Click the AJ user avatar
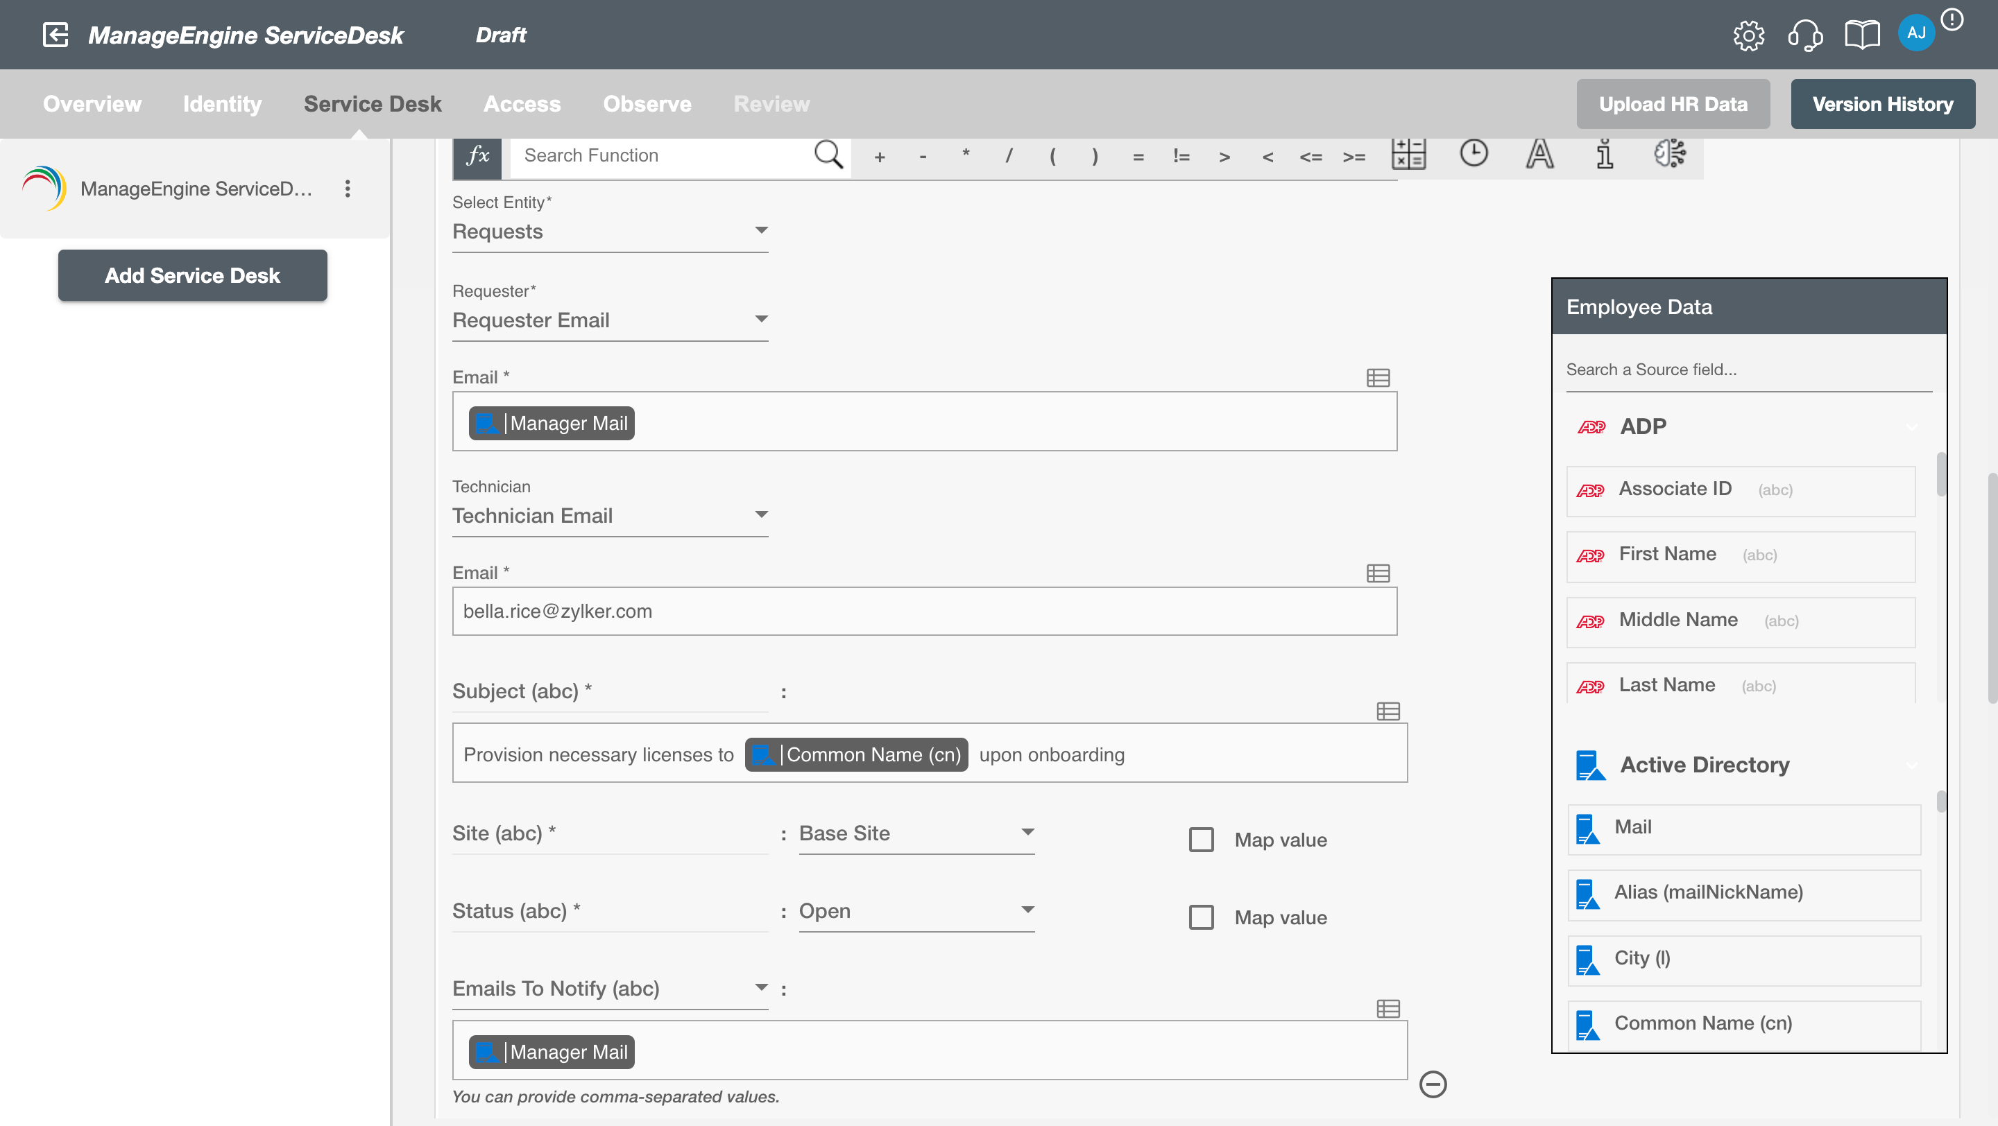1998x1126 pixels. coord(1915,33)
